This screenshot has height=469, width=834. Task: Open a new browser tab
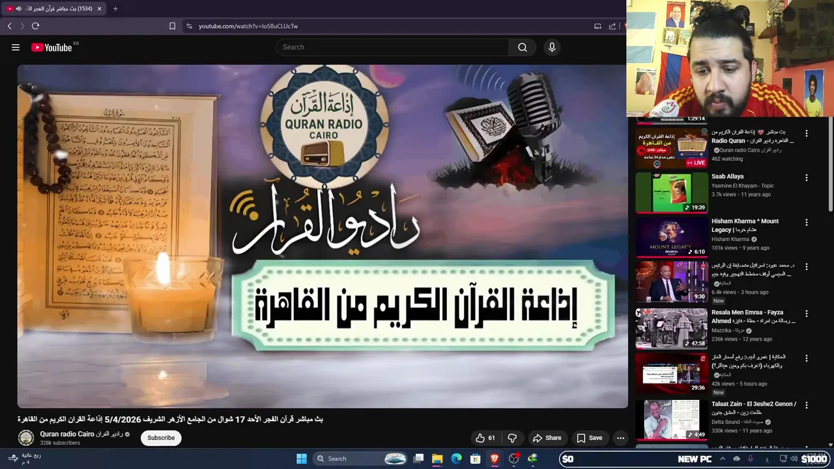(115, 8)
